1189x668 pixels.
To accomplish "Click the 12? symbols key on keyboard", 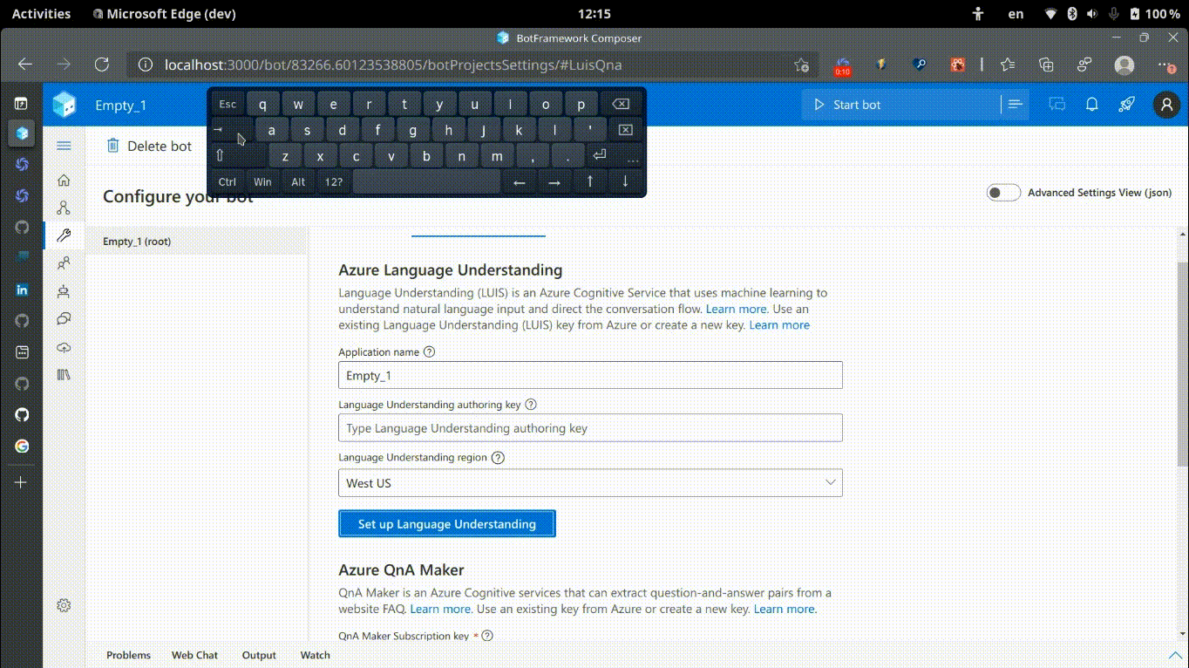I will click(333, 181).
